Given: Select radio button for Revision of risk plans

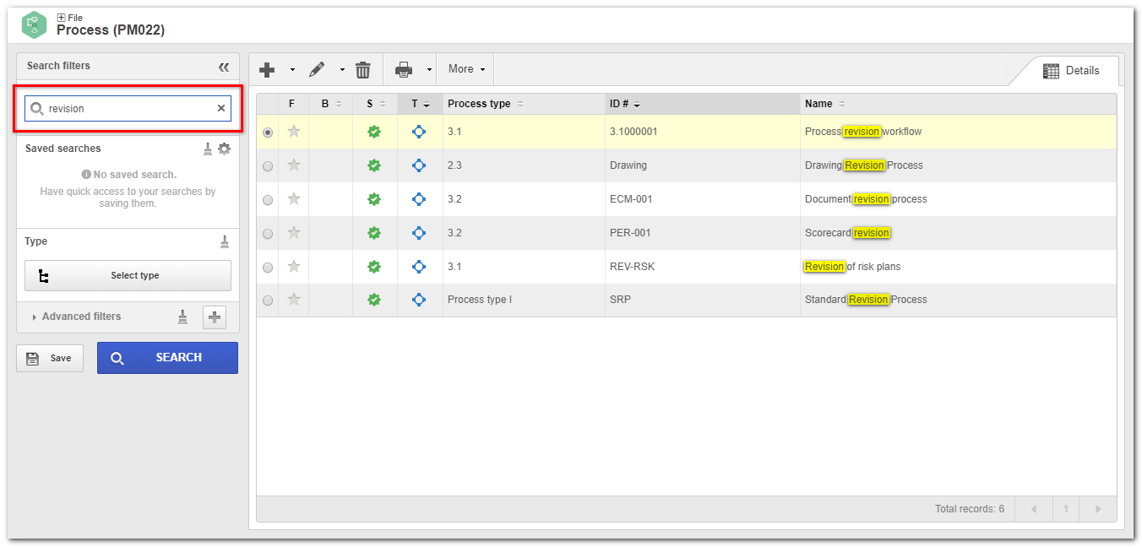Looking at the screenshot, I should (268, 268).
